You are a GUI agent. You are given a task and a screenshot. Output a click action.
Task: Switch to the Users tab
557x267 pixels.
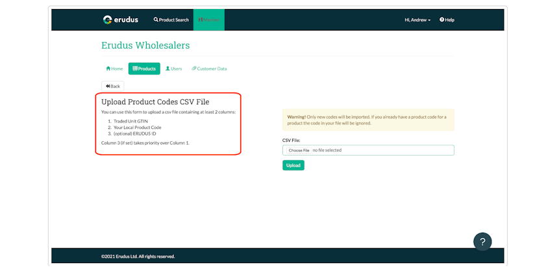click(174, 69)
